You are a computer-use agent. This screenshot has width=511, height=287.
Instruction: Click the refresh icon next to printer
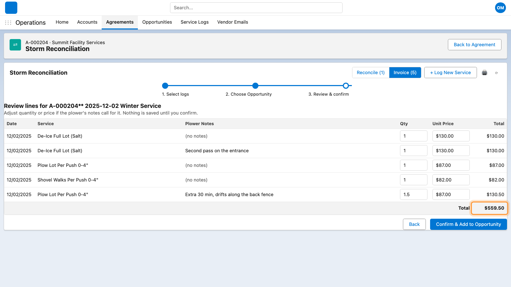(496, 73)
